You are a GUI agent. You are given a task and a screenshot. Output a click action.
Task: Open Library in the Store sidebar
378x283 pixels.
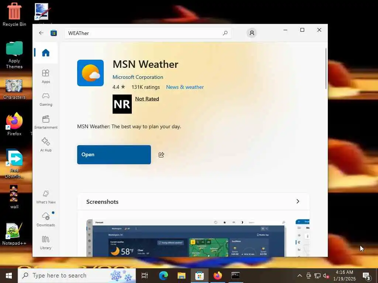pos(45,242)
